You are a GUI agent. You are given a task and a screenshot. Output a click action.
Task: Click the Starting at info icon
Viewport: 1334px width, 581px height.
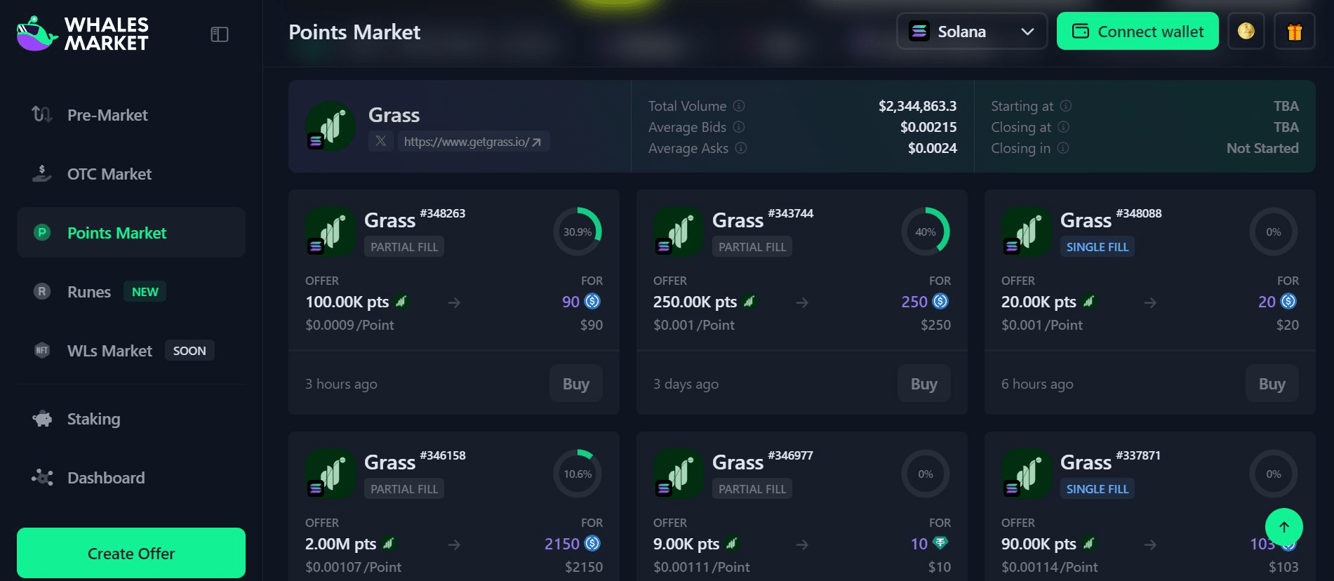(1066, 106)
